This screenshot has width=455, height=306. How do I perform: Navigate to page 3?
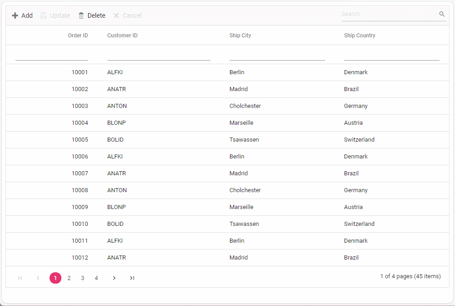tap(83, 278)
